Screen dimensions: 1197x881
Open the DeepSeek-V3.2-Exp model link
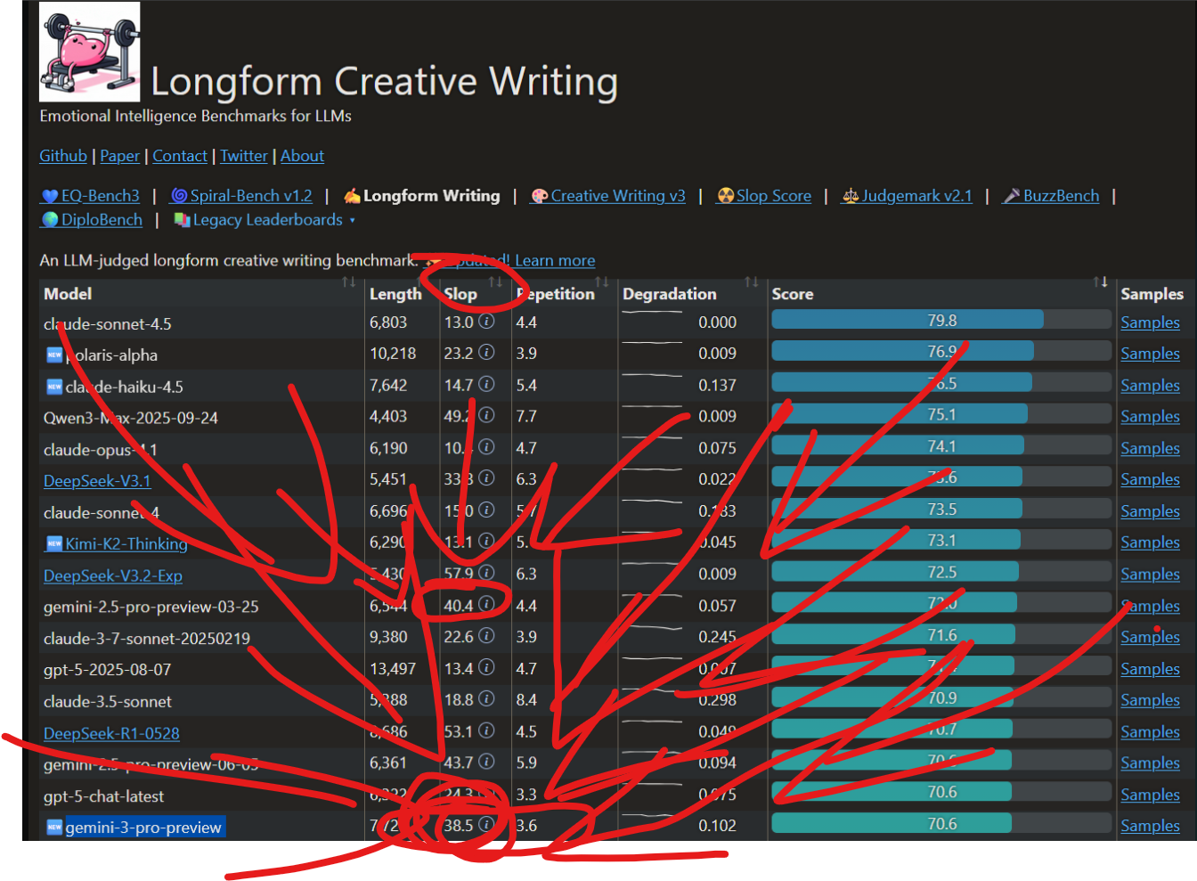tap(113, 575)
